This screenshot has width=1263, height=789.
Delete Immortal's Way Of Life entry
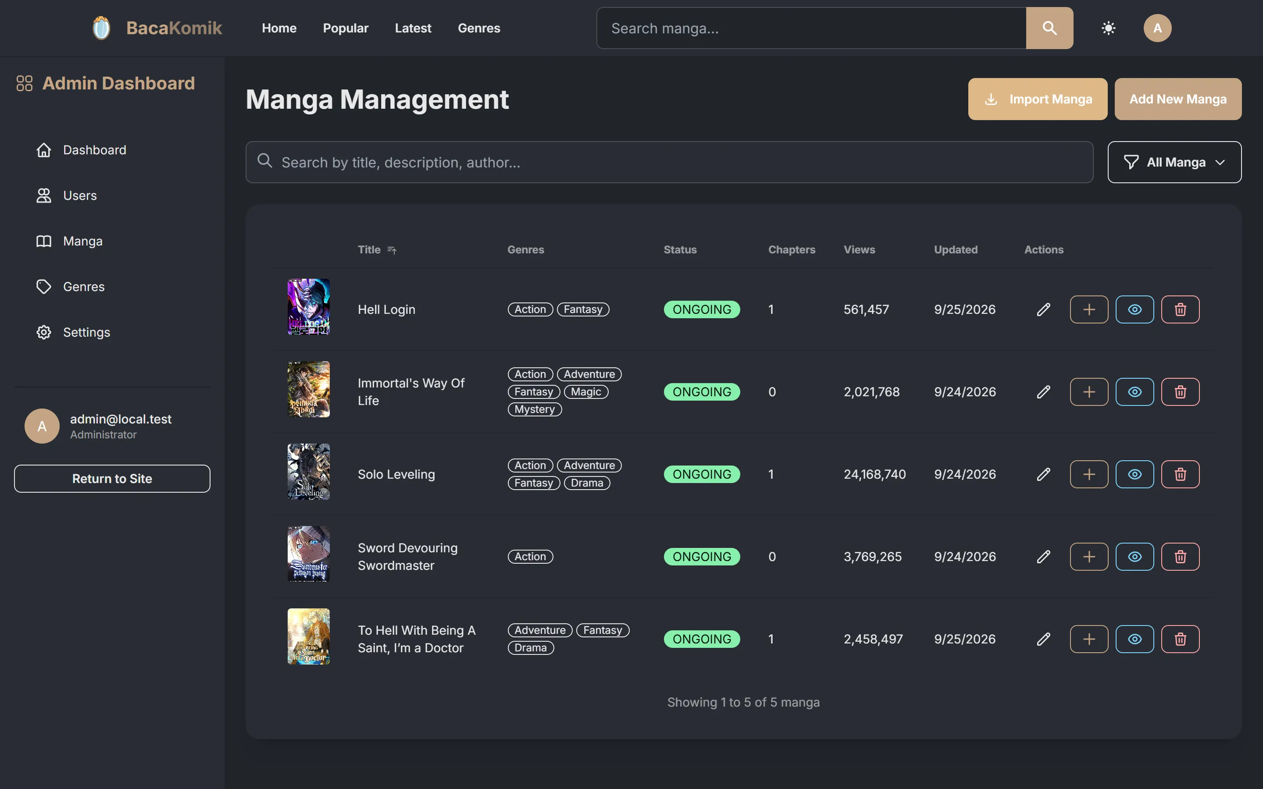(1180, 392)
